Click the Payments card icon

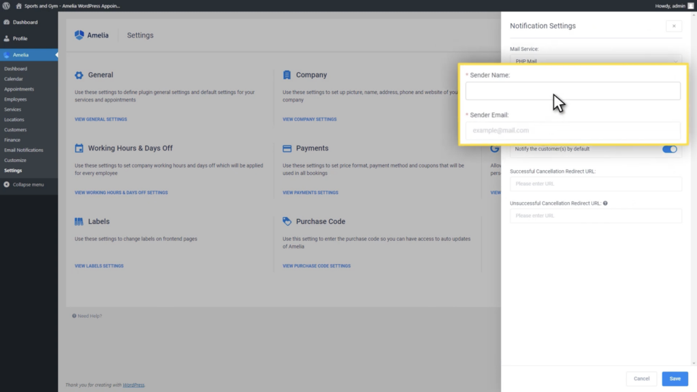coord(287,148)
